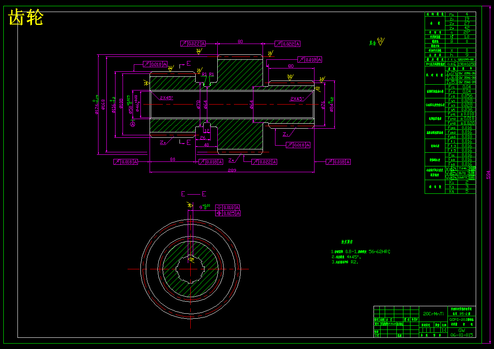The width and height of the screenshot is (494, 349).
Task: Click the mating gear "68" cell
Action: (x=455, y=78)
